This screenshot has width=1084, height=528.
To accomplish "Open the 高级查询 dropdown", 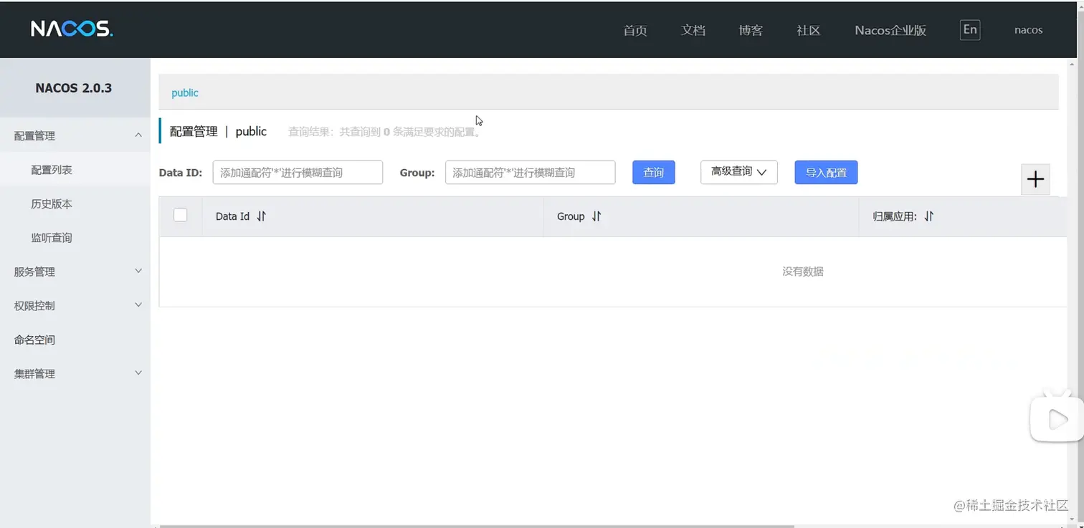I will pos(738,172).
